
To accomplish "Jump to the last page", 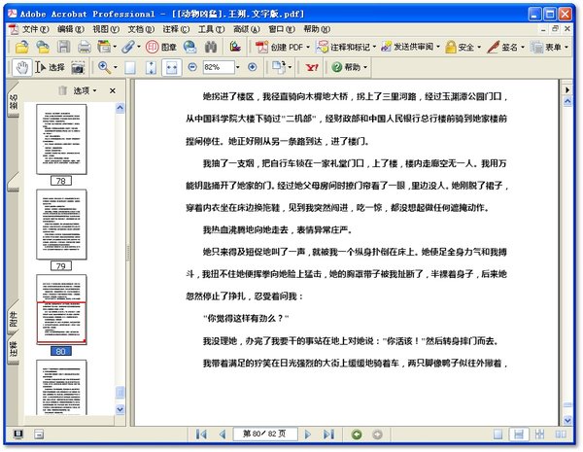I will click(328, 435).
